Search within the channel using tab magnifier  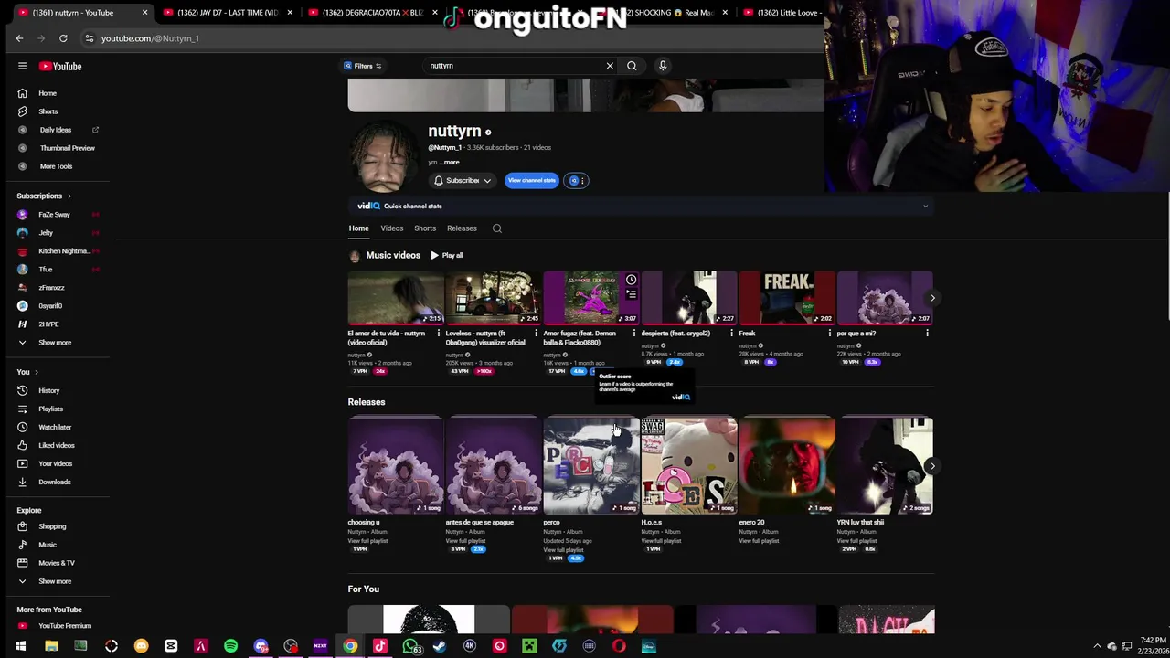click(x=497, y=228)
